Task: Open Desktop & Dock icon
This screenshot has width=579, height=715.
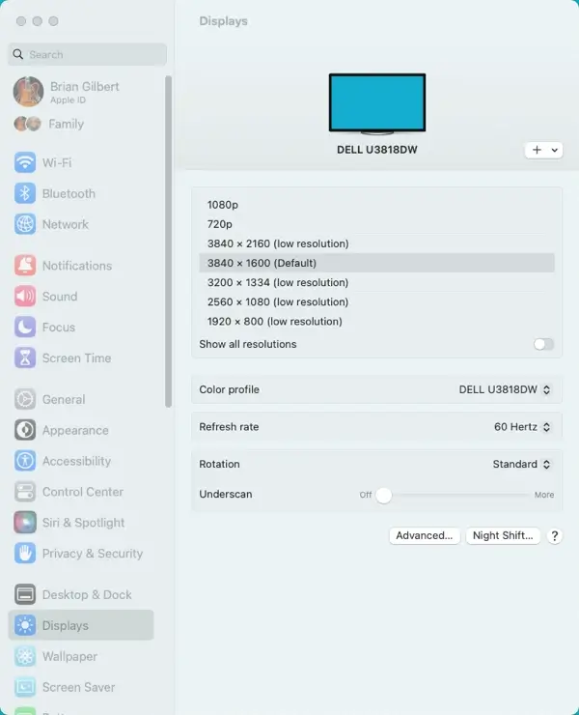Action: coord(24,594)
